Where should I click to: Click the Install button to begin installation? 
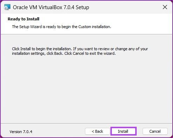click(x=123, y=131)
